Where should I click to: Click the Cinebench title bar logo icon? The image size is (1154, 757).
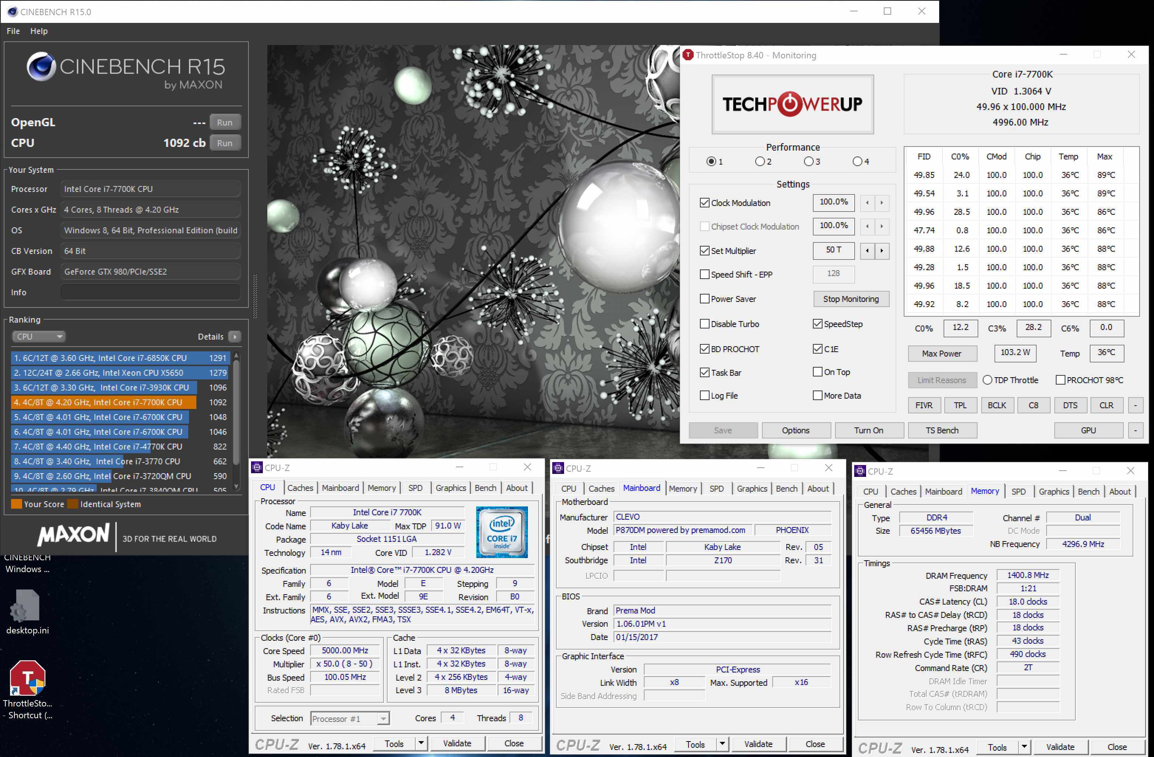12,12
